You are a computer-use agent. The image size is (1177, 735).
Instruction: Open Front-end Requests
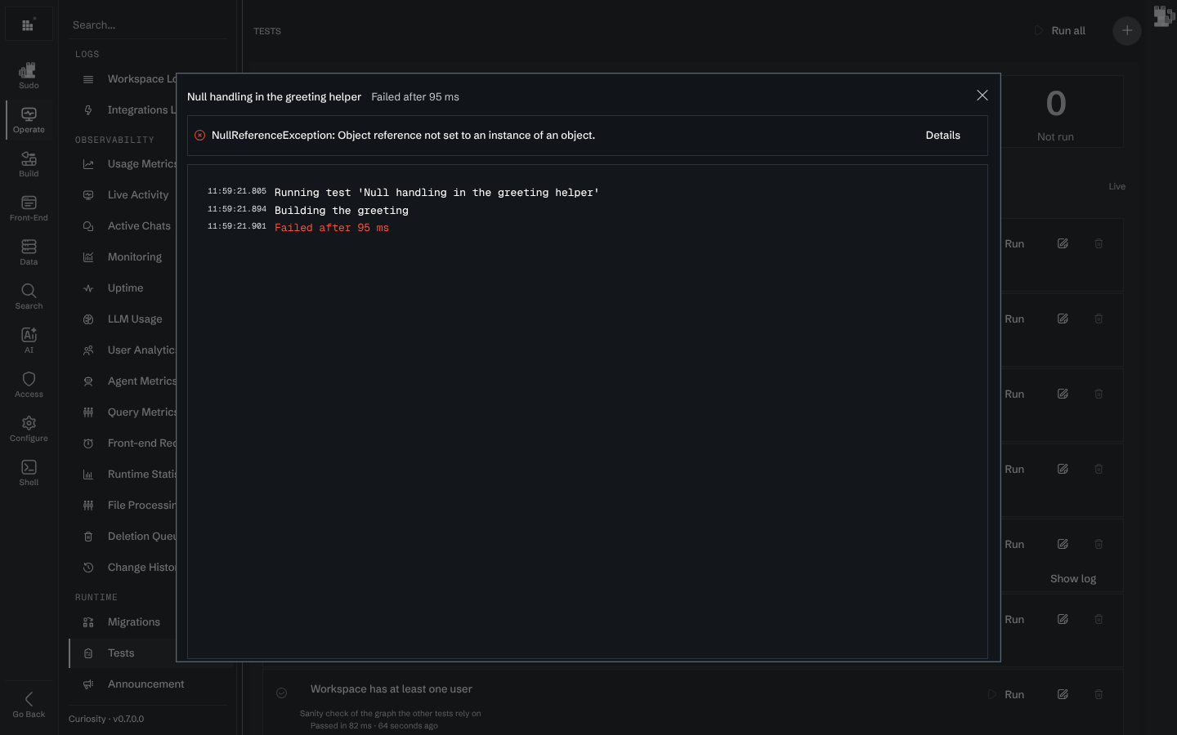click(129, 443)
